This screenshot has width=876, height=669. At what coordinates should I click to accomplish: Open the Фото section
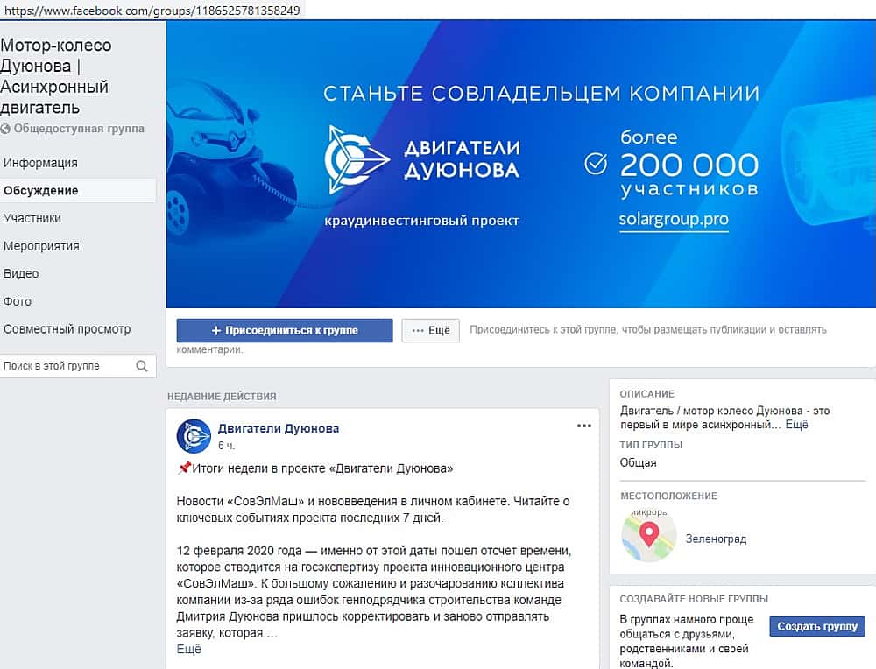click(18, 301)
